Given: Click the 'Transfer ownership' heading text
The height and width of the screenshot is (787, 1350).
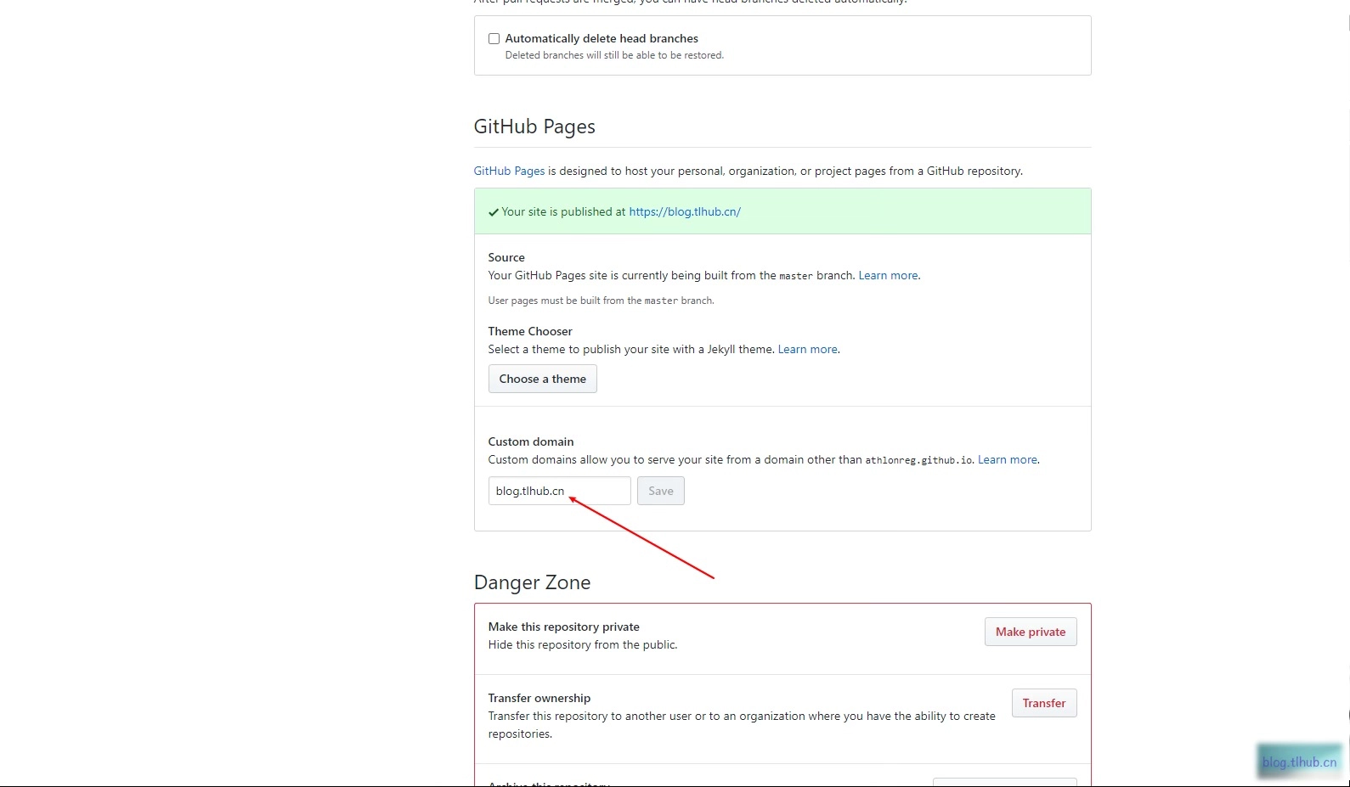Looking at the screenshot, I should pos(539,698).
